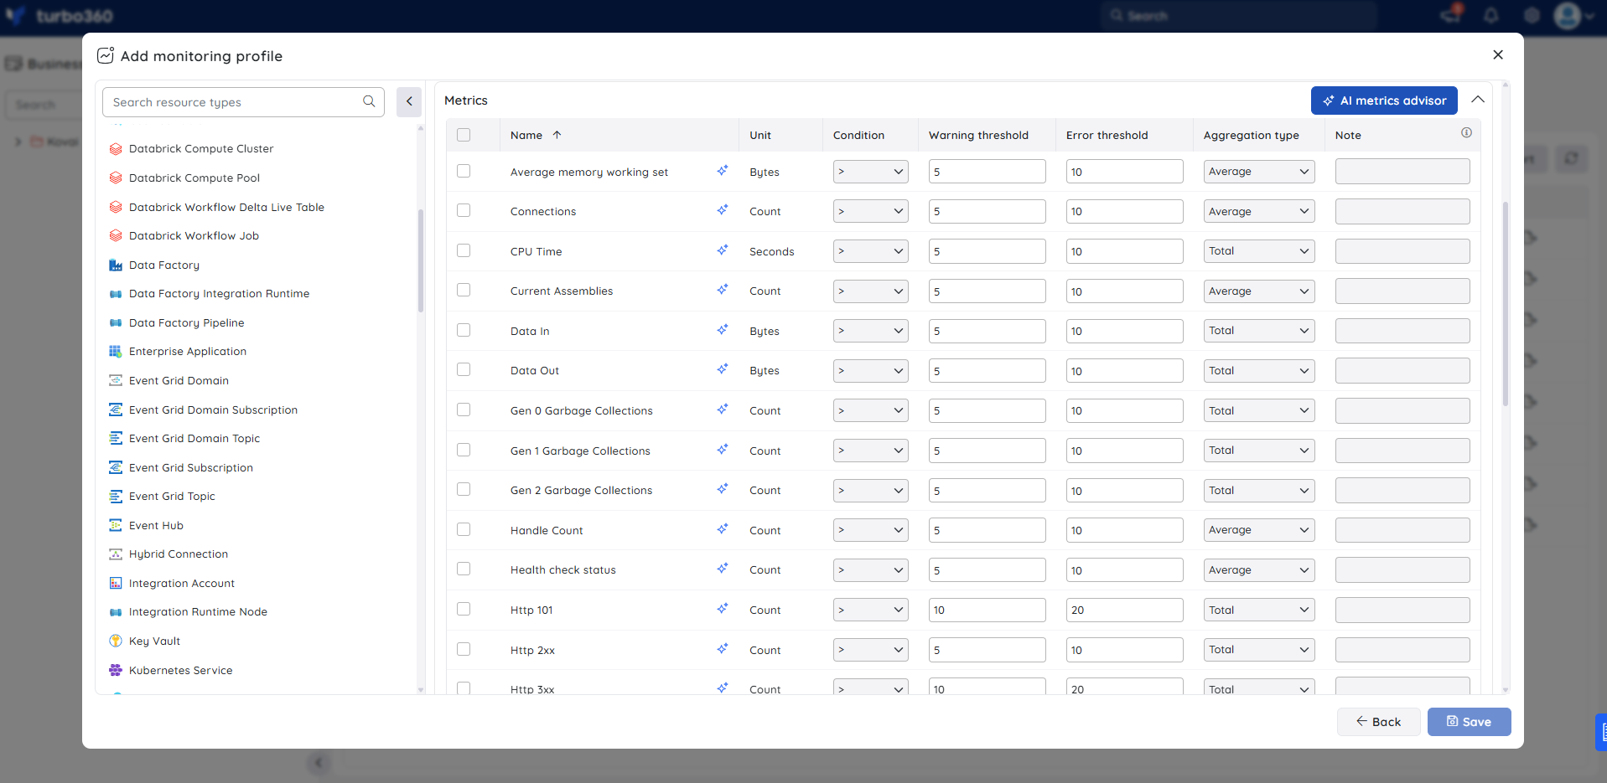Select the Integration Account resource icon
Image resolution: width=1607 pixels, height=783 pixels.
[x=116, y=583]
